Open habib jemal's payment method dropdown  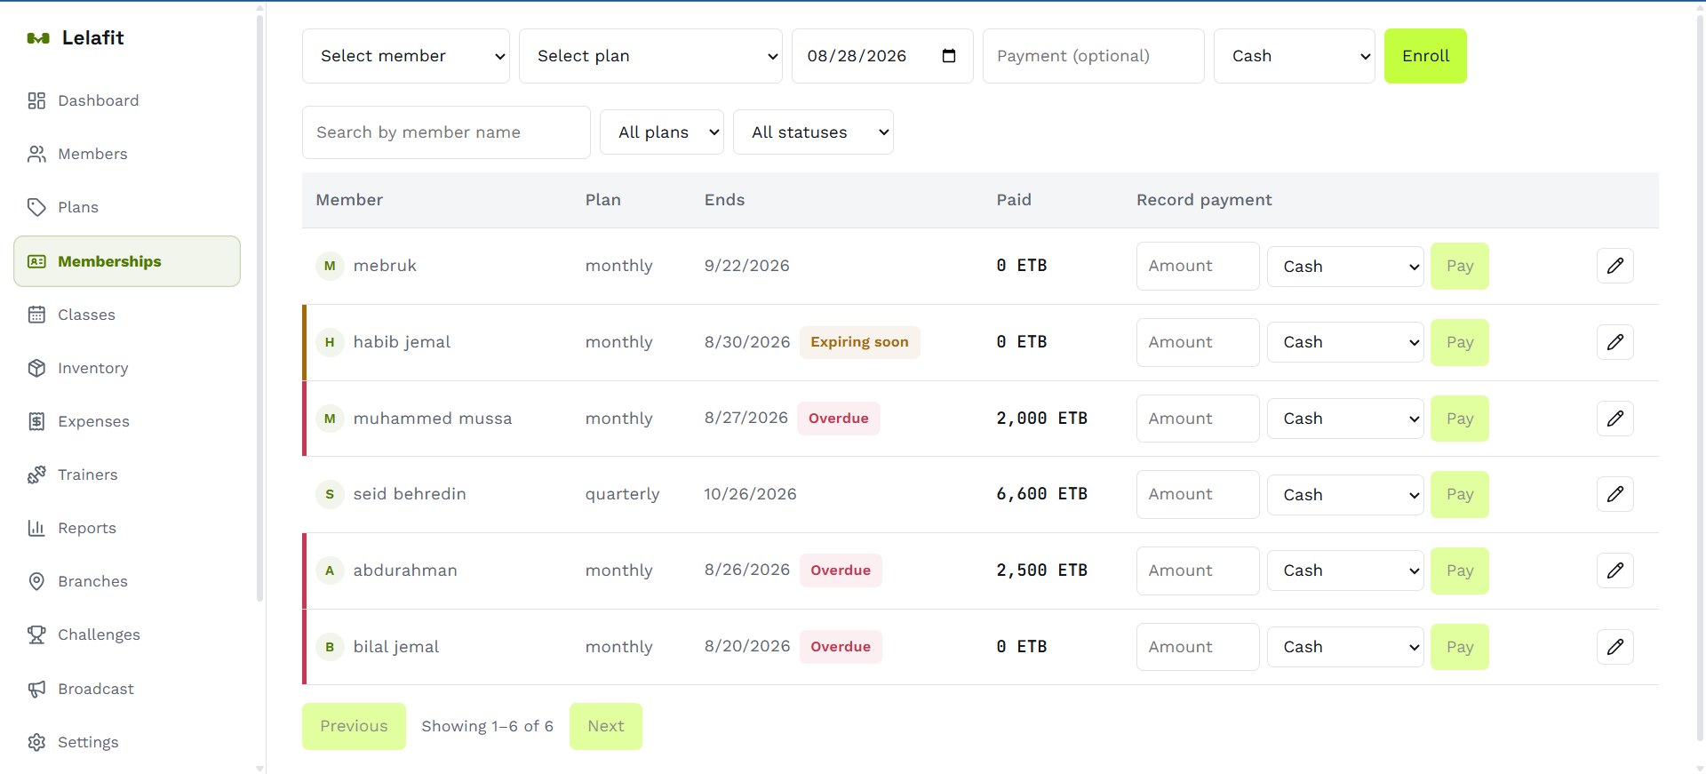click(1346, 342)
